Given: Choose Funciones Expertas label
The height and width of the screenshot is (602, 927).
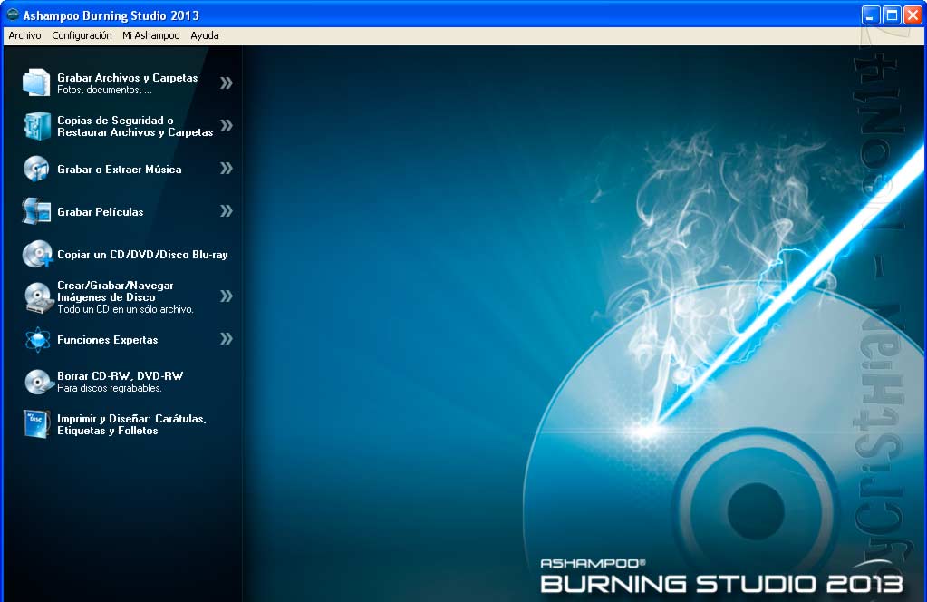Looking at the screenshot, I should [x=108, y=340].
